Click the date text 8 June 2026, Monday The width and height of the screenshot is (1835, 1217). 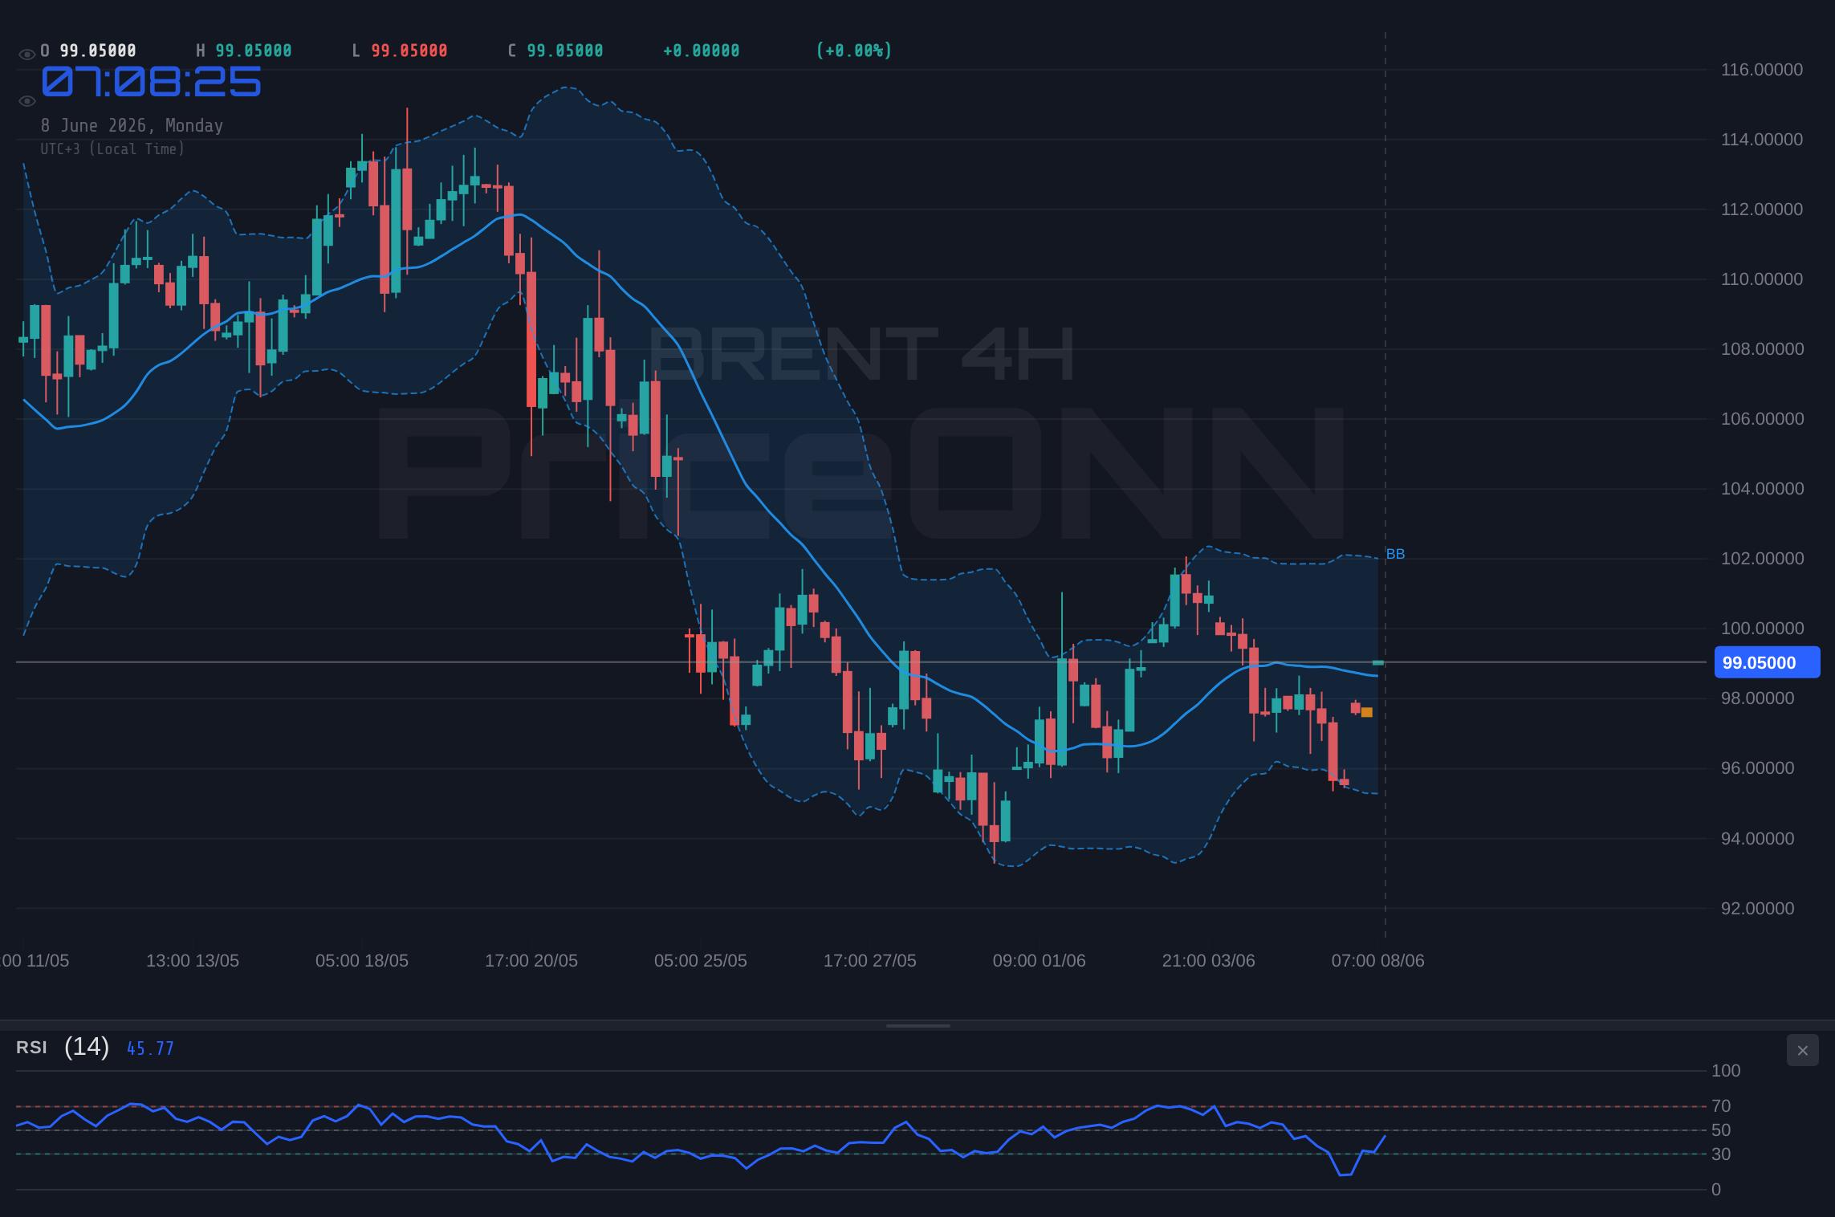[x=132, y=125]
